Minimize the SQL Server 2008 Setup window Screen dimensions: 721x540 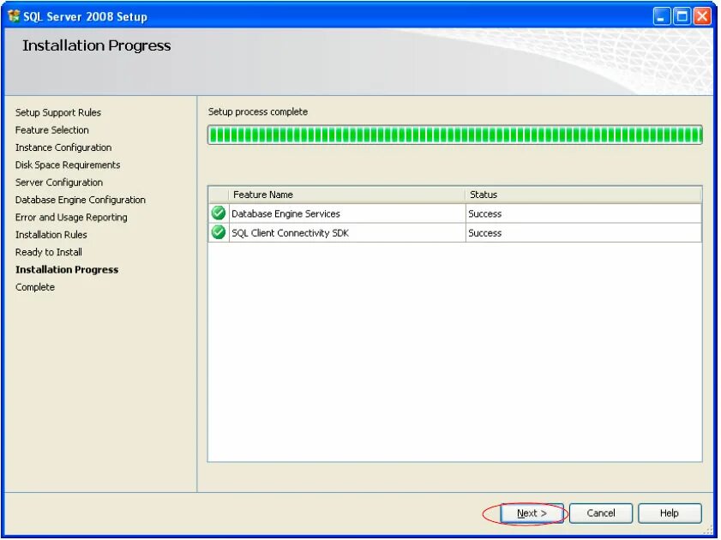pos(661,16)
